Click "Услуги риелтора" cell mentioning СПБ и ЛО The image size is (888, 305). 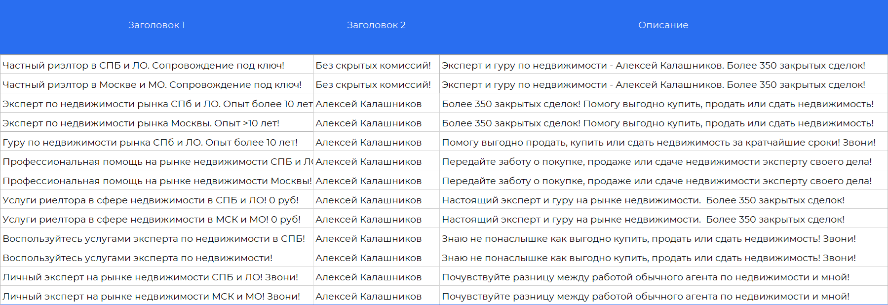pyautogui.click(x=151, y=200)
